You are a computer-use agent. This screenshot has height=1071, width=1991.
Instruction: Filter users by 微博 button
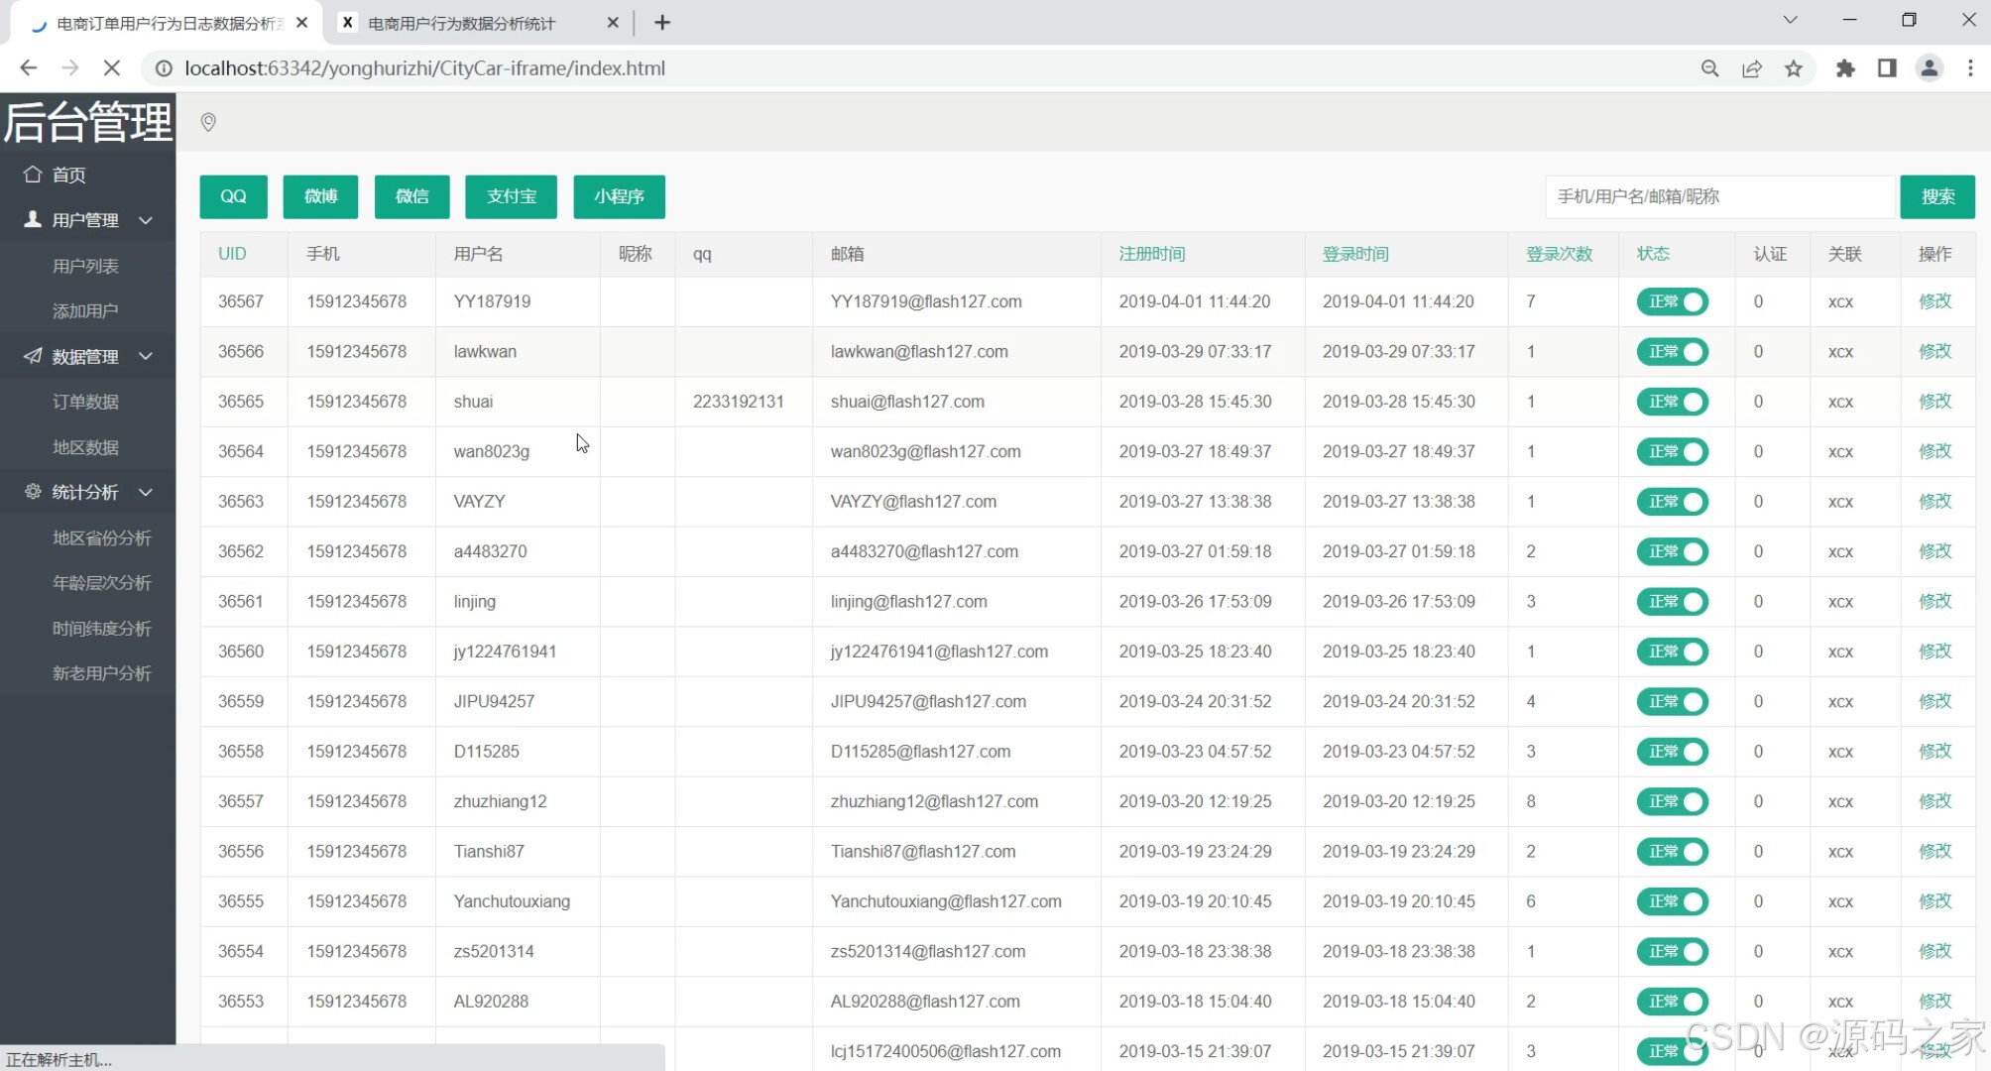pyautogui.click(x=320, y=196)
